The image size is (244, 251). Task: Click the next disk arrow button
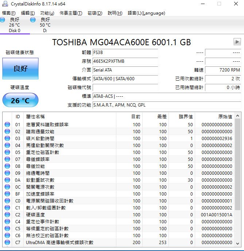coord(237,42)
